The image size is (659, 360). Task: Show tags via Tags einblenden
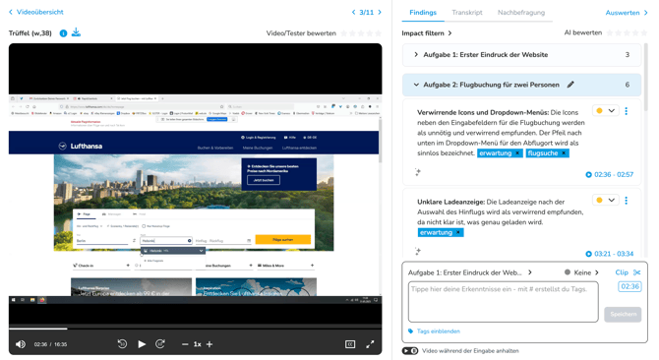[434, 331]
